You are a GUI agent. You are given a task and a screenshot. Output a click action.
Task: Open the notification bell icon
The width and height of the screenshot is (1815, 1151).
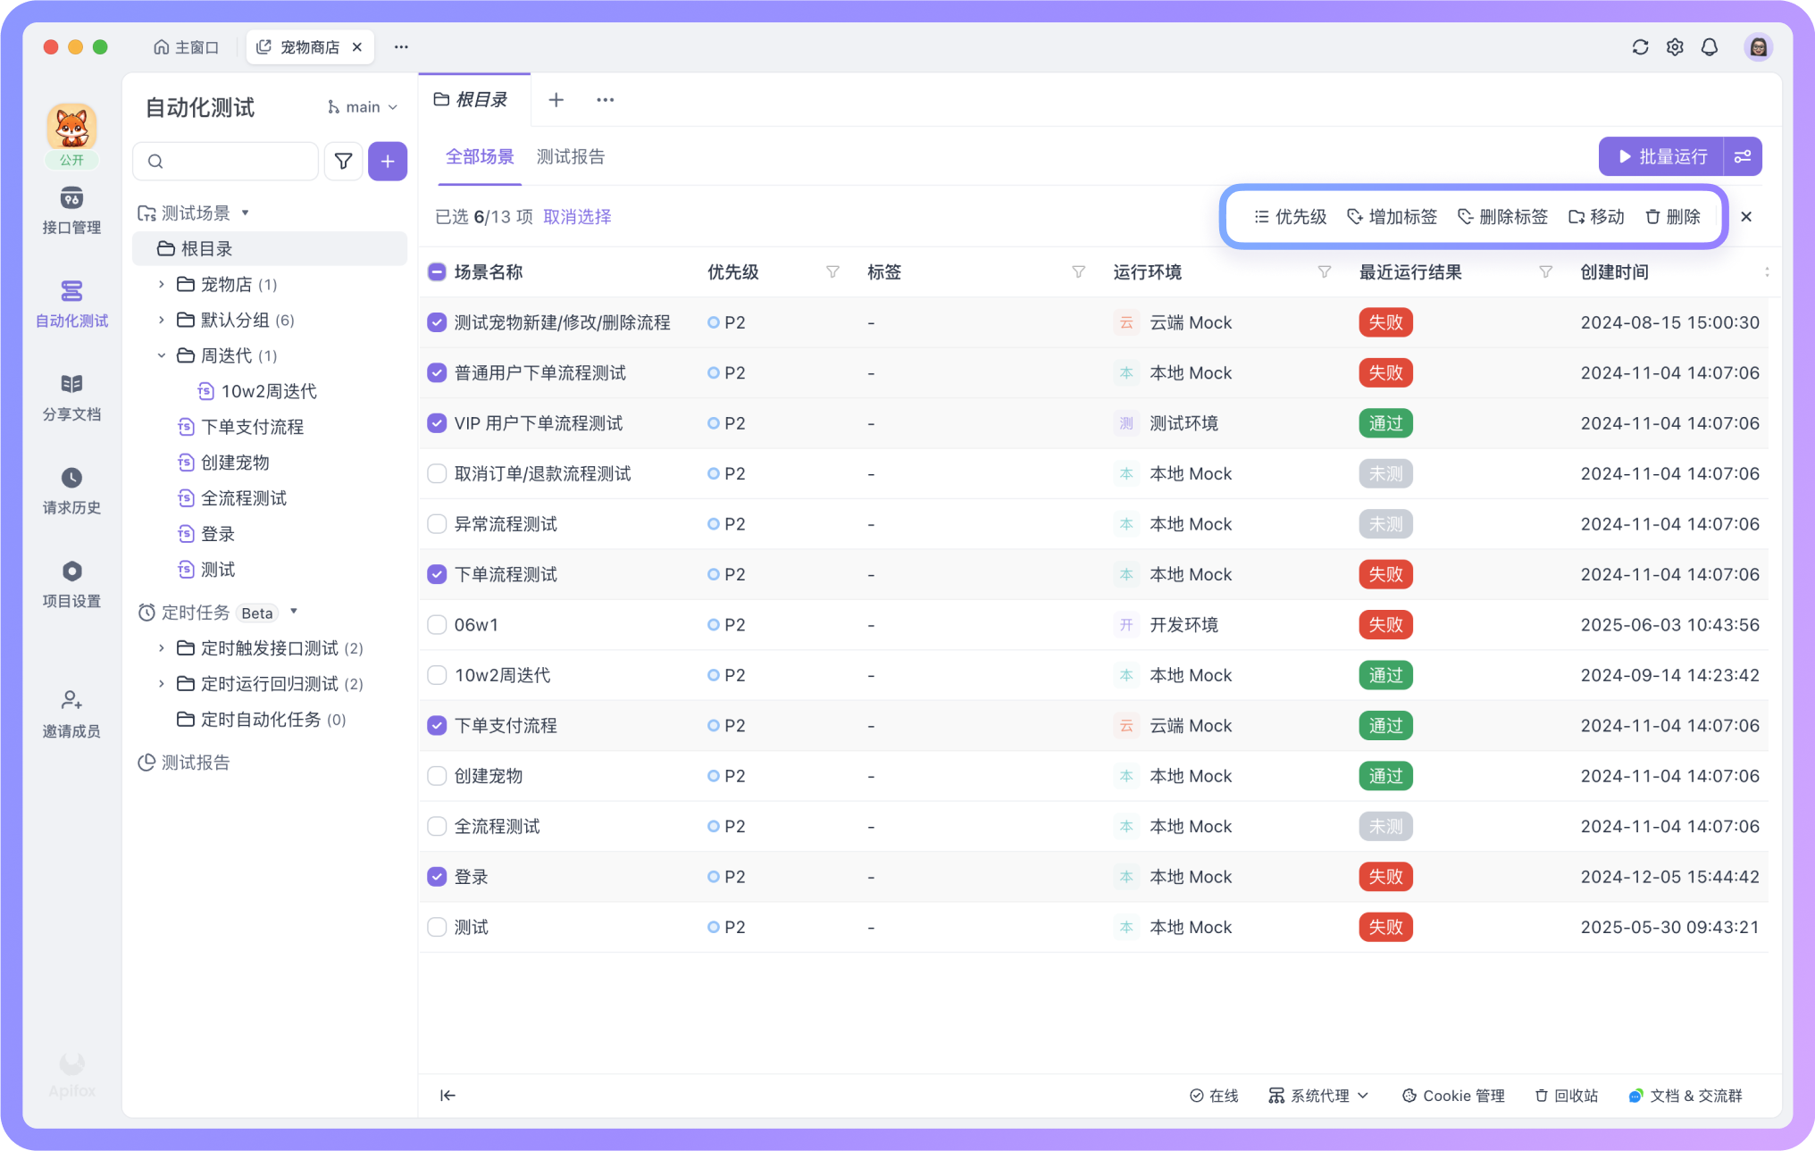tap(1709, 47)
